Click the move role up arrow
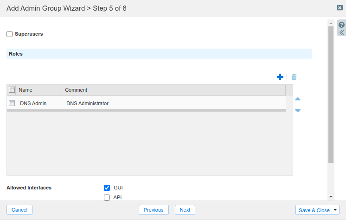Image resolution: width=346 pixels, height=220 pixels. click(298, 99)
